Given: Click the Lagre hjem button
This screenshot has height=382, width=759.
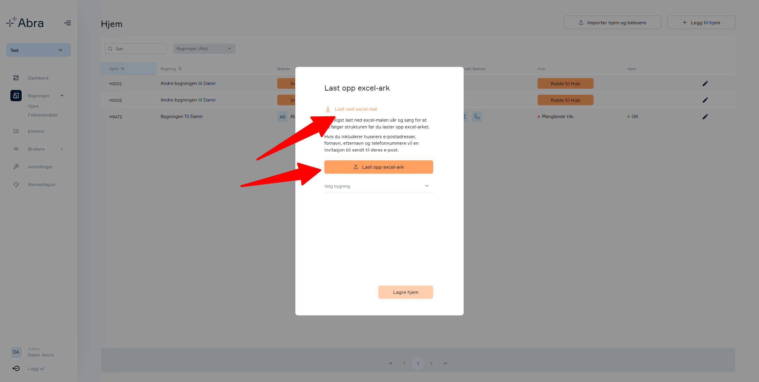Looking at the screenshot, I should (x=406, y=292).
